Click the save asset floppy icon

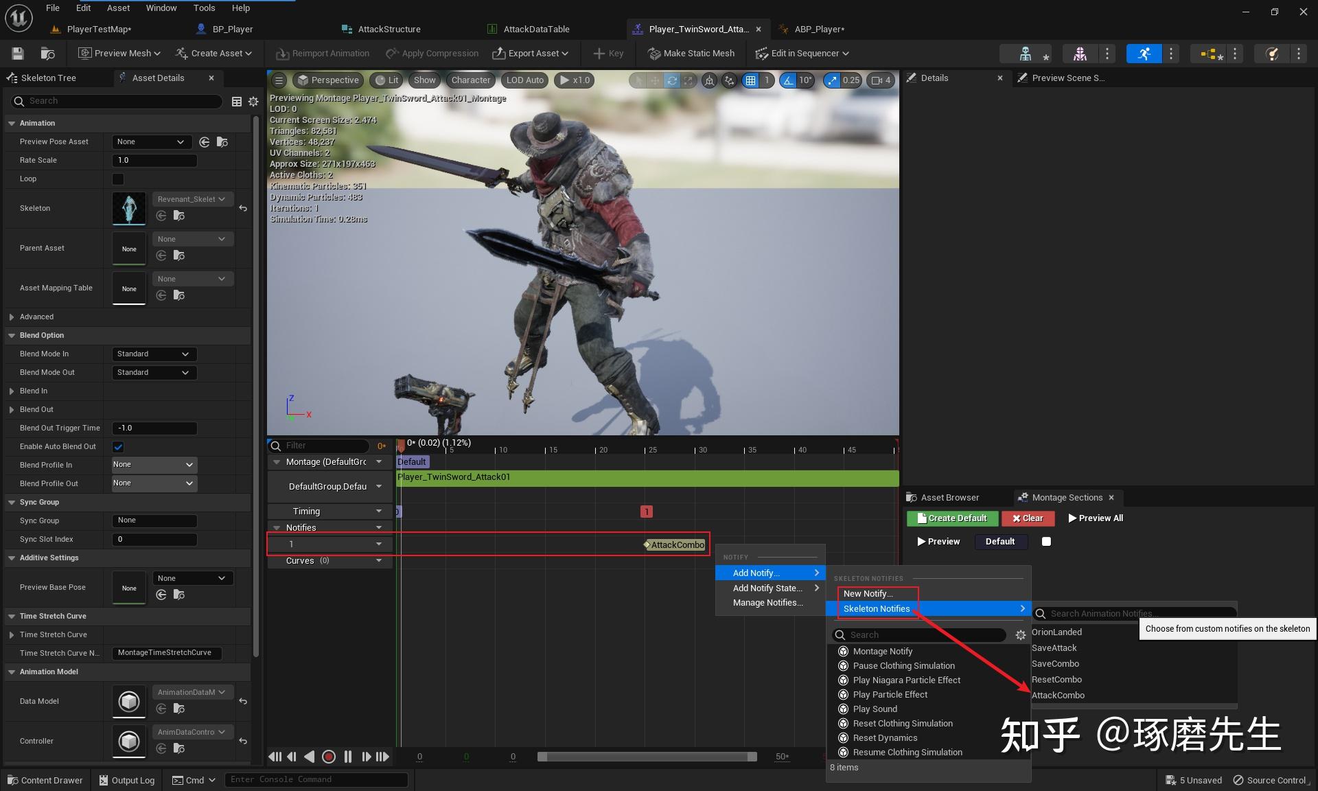[18, 54]
